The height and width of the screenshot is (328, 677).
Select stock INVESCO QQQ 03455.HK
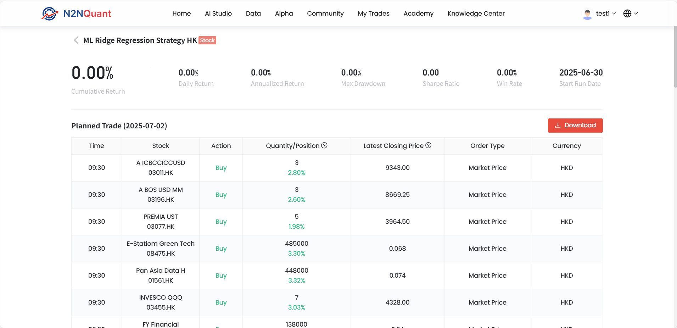[161, 302]
